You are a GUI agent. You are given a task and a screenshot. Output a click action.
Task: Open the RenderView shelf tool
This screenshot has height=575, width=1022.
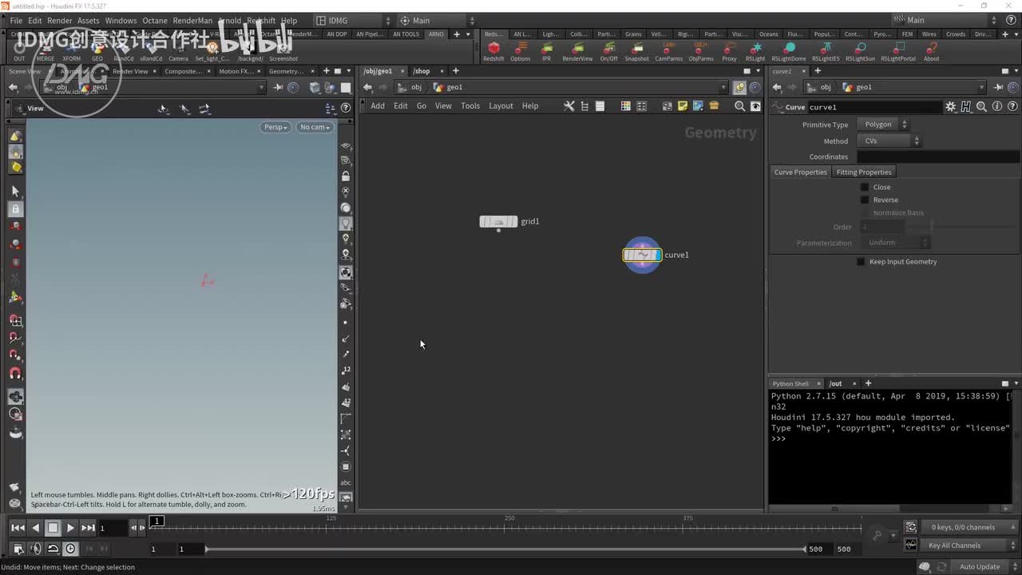(x=577, y=49)
